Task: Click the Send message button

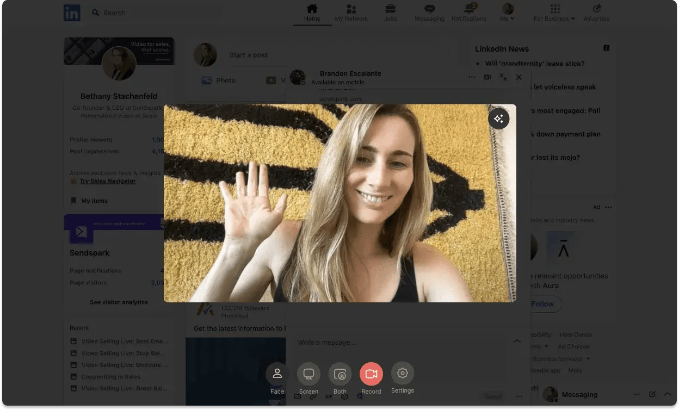Action: [x=493, y=397]
